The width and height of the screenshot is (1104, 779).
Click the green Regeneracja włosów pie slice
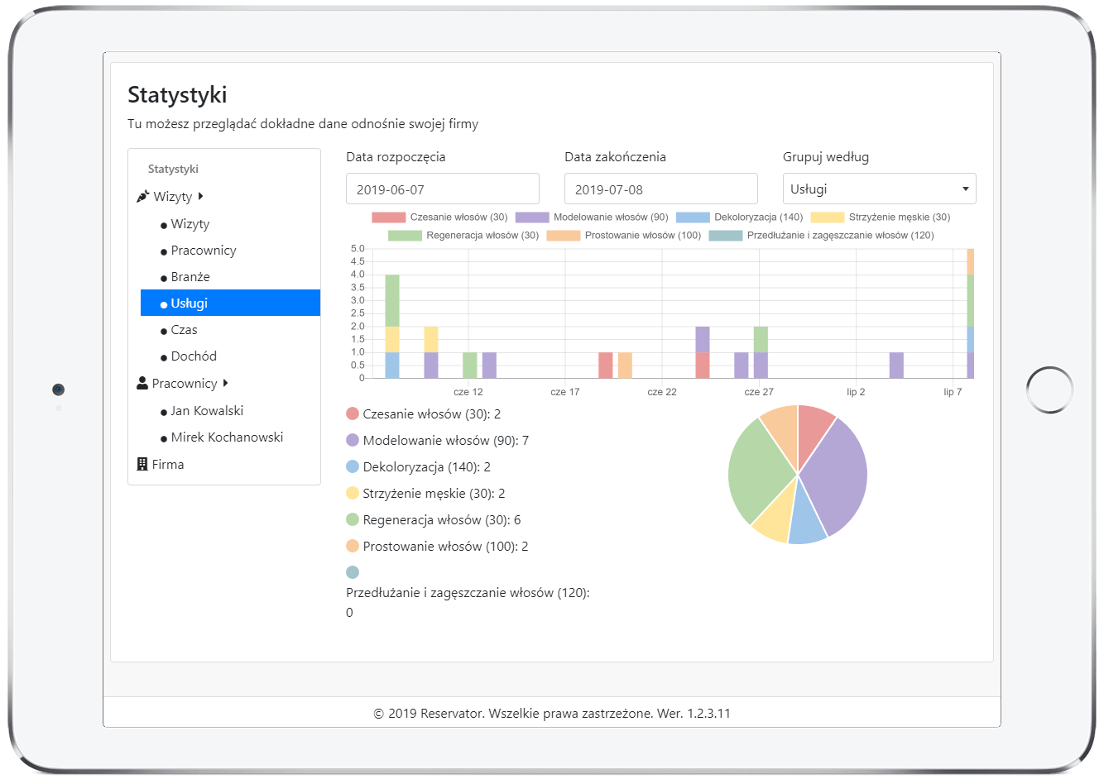tap(757, 471)
